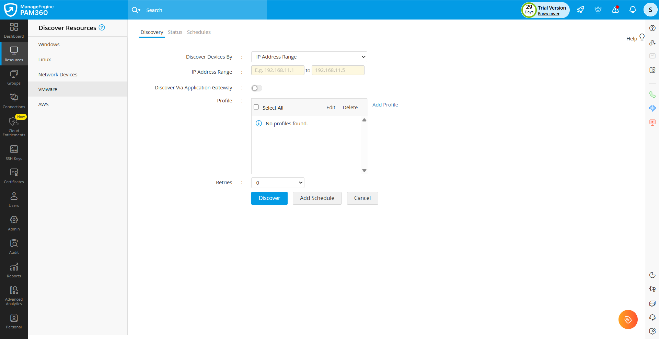This screenshot has width=659, height=339.
Task: Check the Select All profiles checkbox
Action: [256, 107]
